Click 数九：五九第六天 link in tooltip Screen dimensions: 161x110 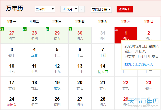click(x=139, y=64)
